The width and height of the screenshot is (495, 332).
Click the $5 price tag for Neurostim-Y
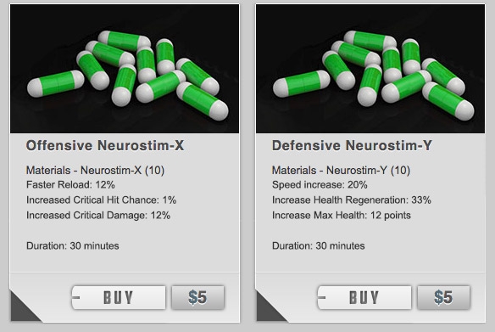443,297
